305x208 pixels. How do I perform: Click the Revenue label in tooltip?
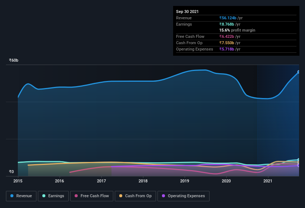tap(184, 18)
